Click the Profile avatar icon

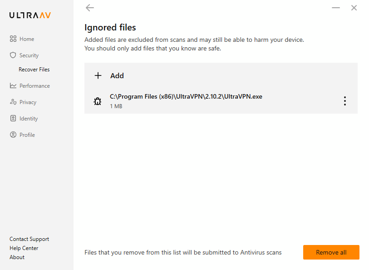13,135
